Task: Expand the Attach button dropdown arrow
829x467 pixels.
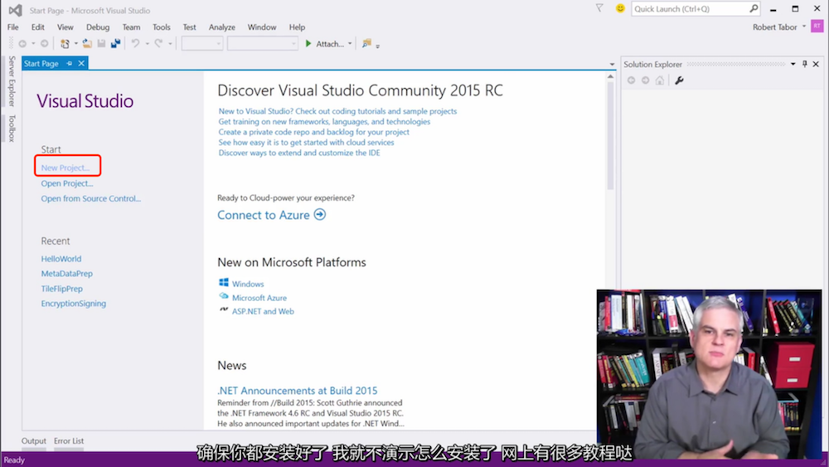Action: click(350, 44)
